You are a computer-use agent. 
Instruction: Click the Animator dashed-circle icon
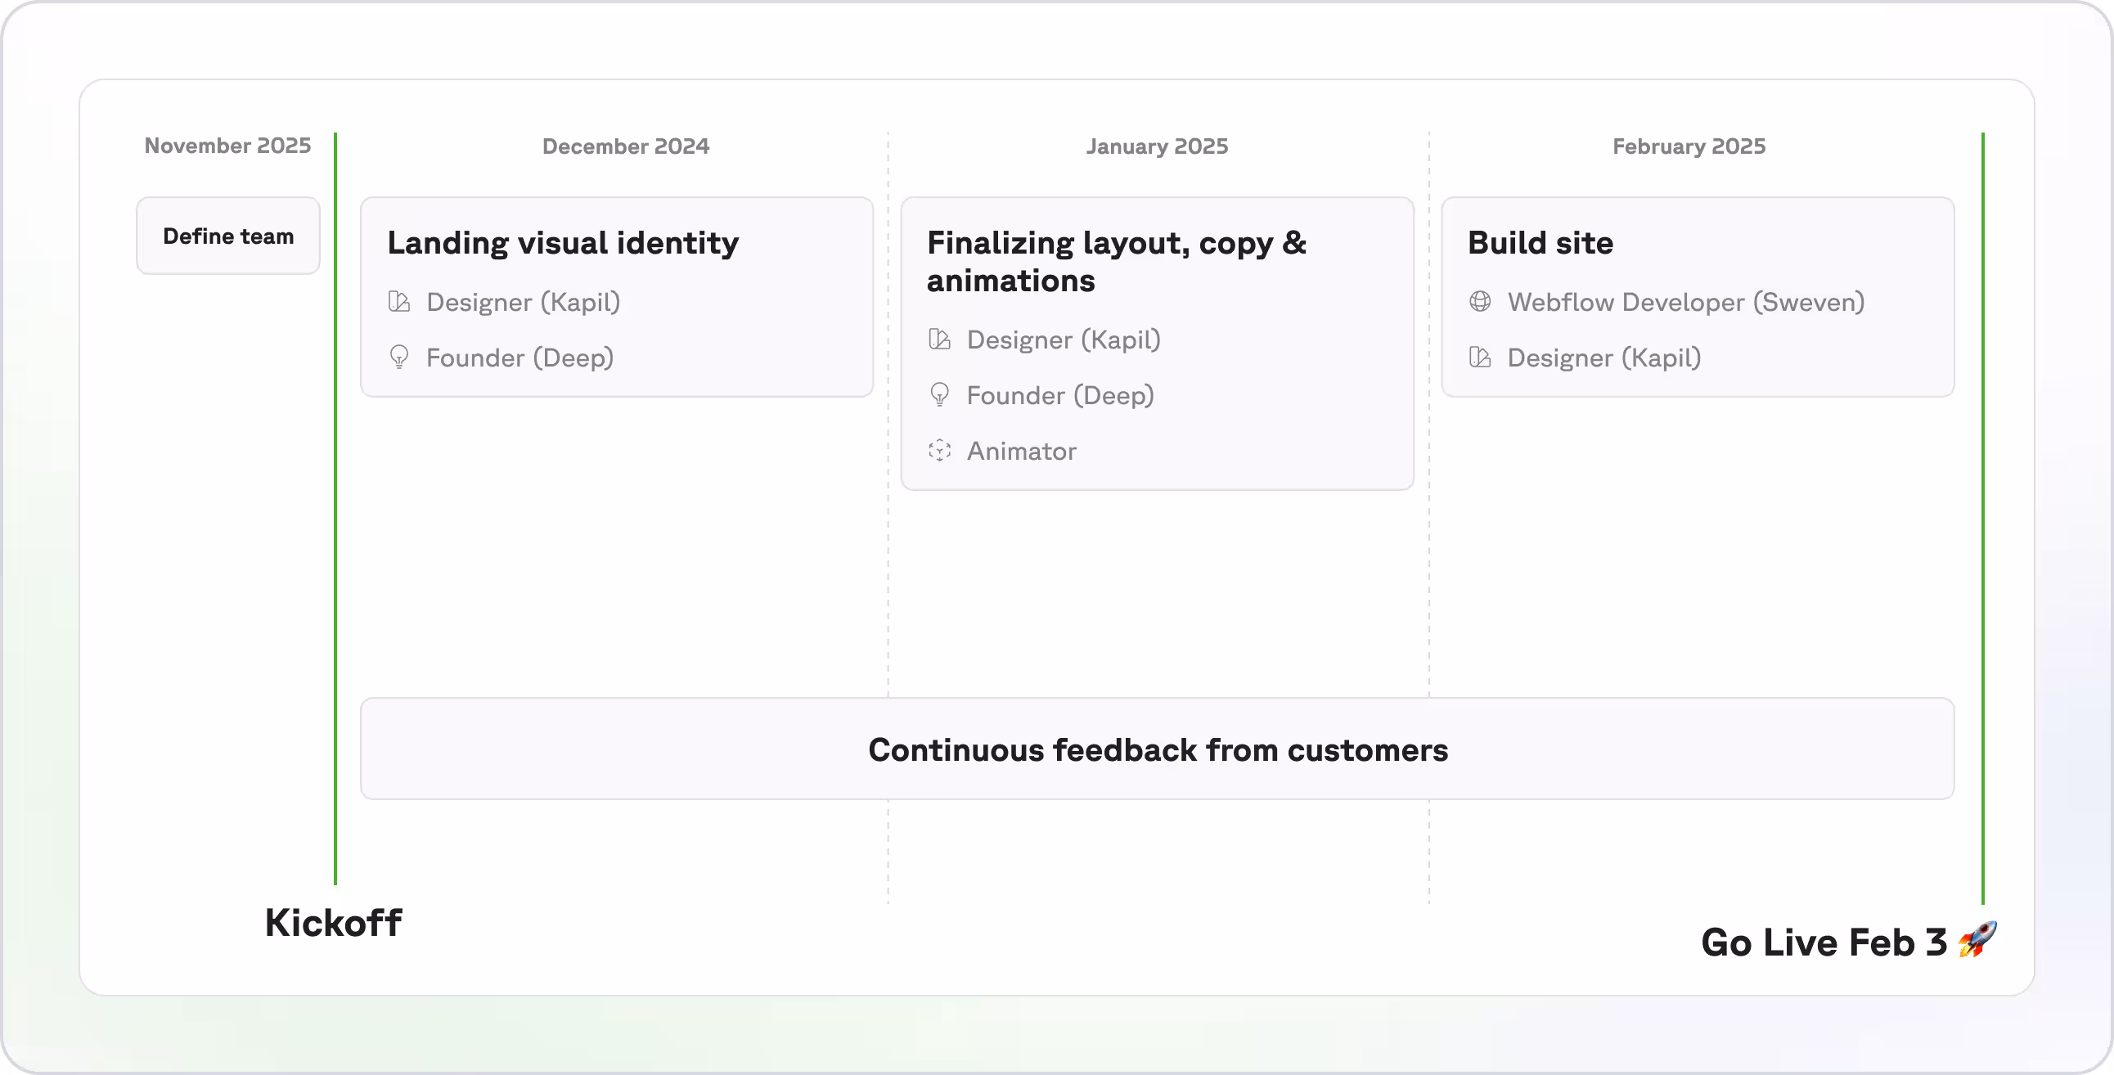[940, 451]
